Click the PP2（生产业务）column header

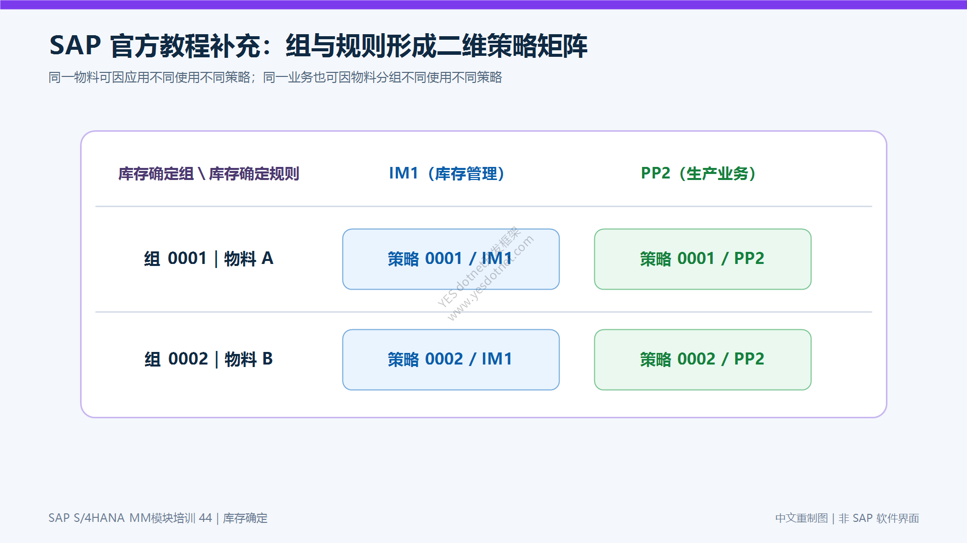point(698,173)
